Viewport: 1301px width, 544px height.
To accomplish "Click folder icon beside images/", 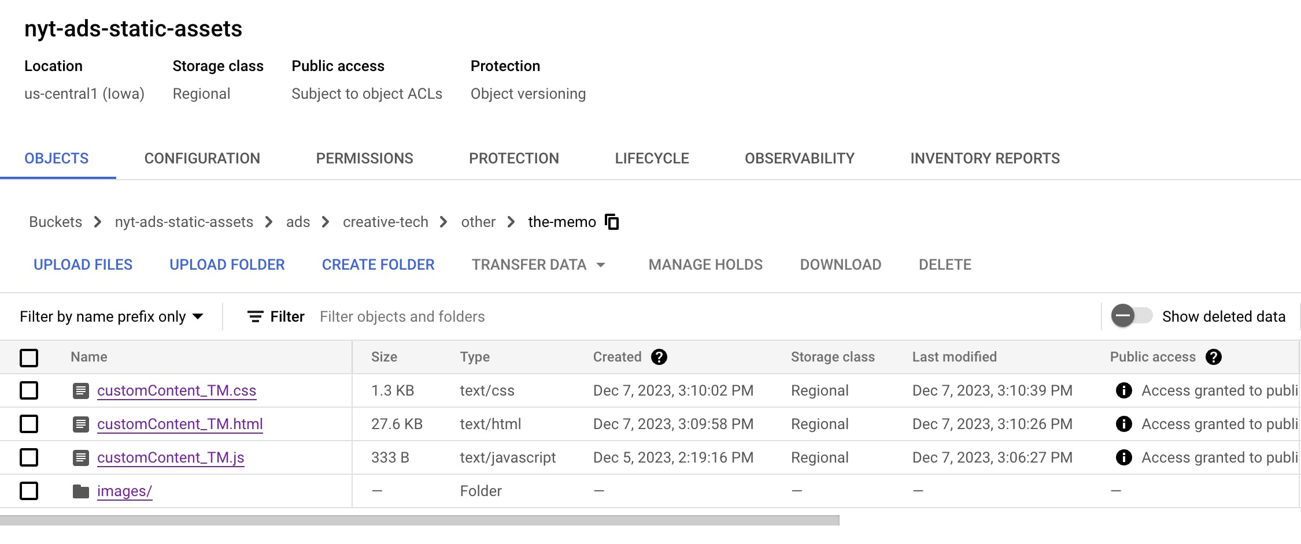I will [81, 491].
